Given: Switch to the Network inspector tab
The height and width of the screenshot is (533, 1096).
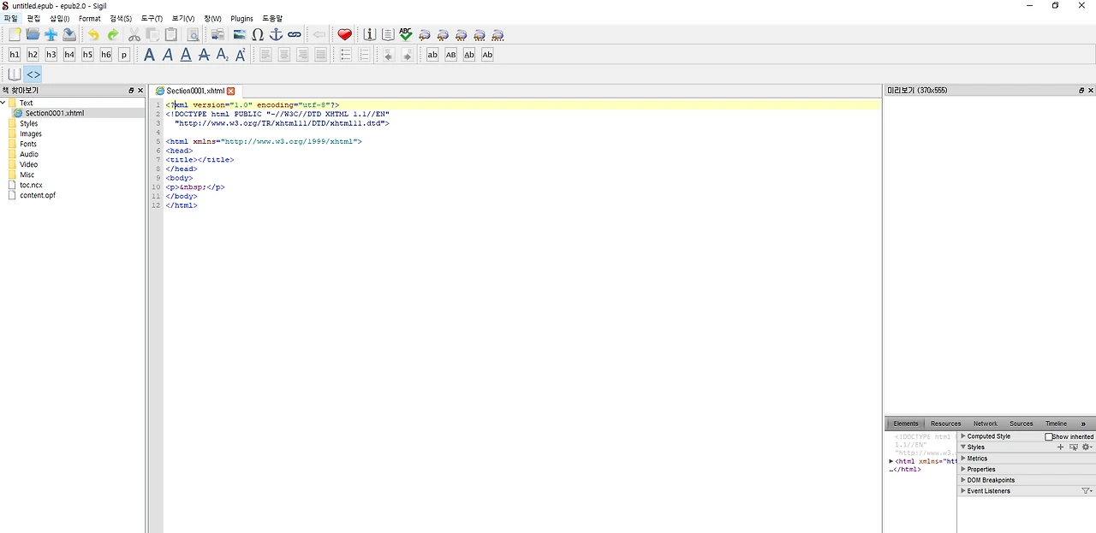Looking at the screenshot, I should [985, 423].
